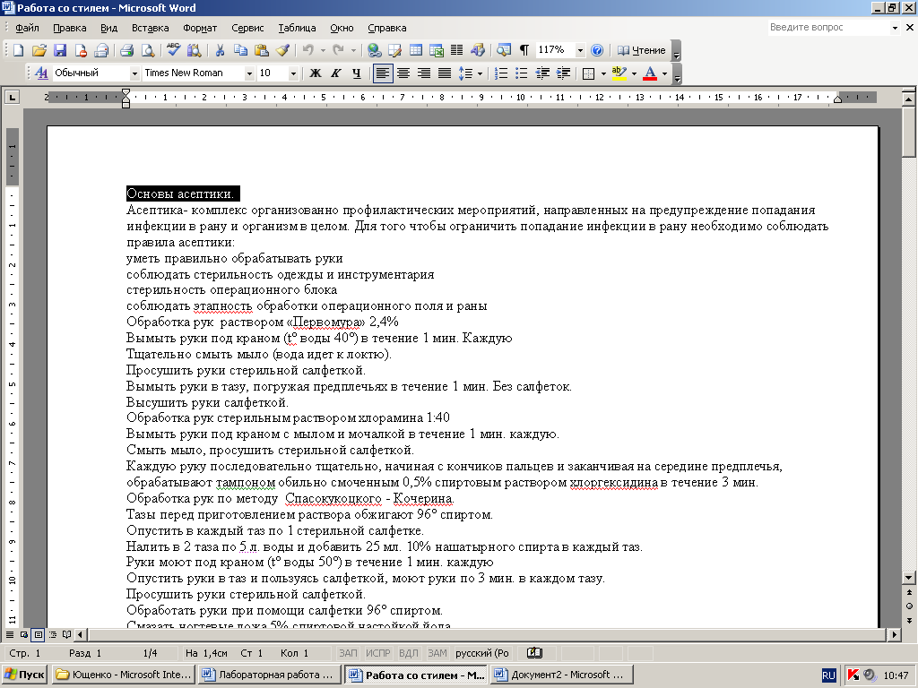Click the RU language indicator in tray

tap(828, 675)
